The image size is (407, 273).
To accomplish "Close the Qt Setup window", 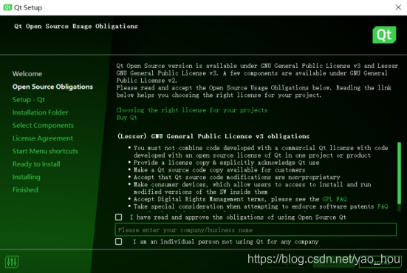I will tap(398, 7).
